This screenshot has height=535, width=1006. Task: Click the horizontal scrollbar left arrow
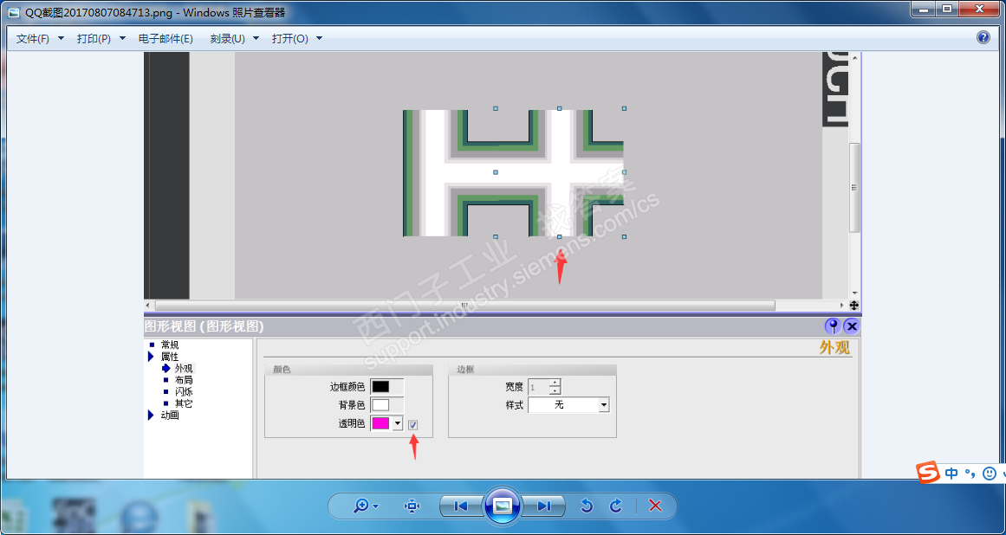[149, 306]
